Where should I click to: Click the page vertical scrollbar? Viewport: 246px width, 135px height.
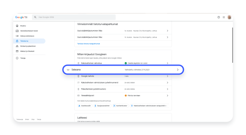(232, 45)
